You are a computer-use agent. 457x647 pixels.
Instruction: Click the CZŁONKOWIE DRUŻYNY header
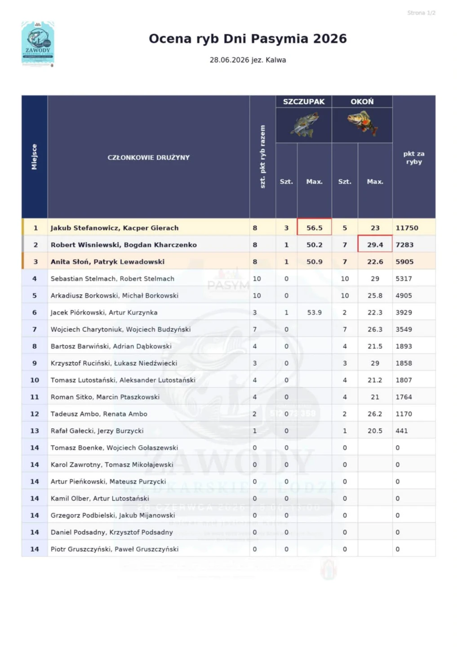(149, 157)
